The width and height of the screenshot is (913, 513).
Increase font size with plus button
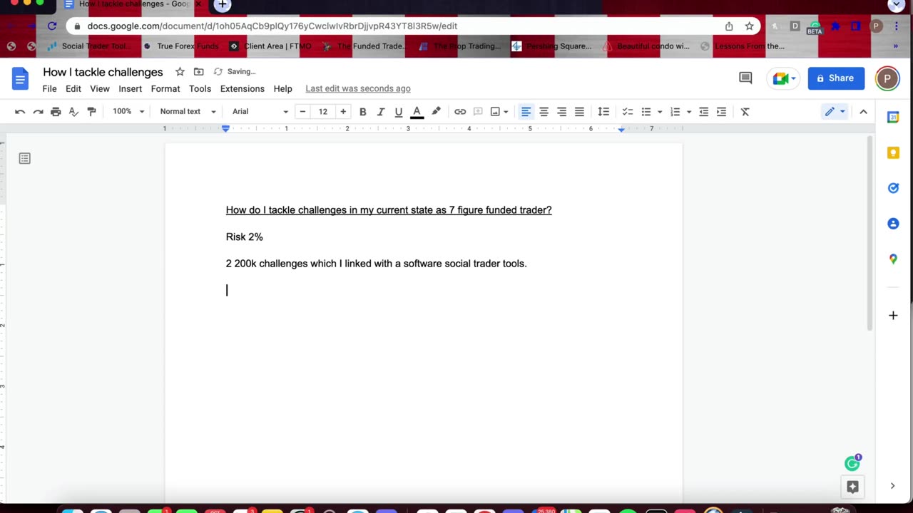click(343, 112)
